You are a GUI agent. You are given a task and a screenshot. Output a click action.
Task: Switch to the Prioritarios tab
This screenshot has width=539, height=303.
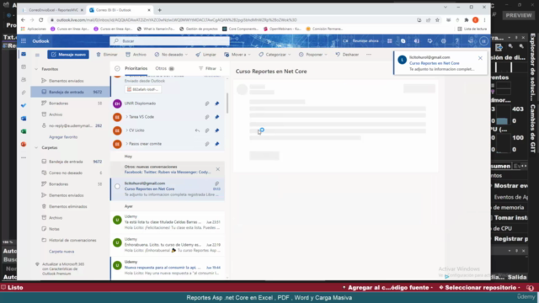[136, 69]
